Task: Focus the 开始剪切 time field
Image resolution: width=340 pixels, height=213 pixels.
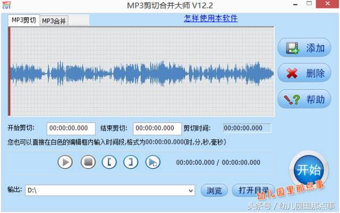Action: [71, 128]
